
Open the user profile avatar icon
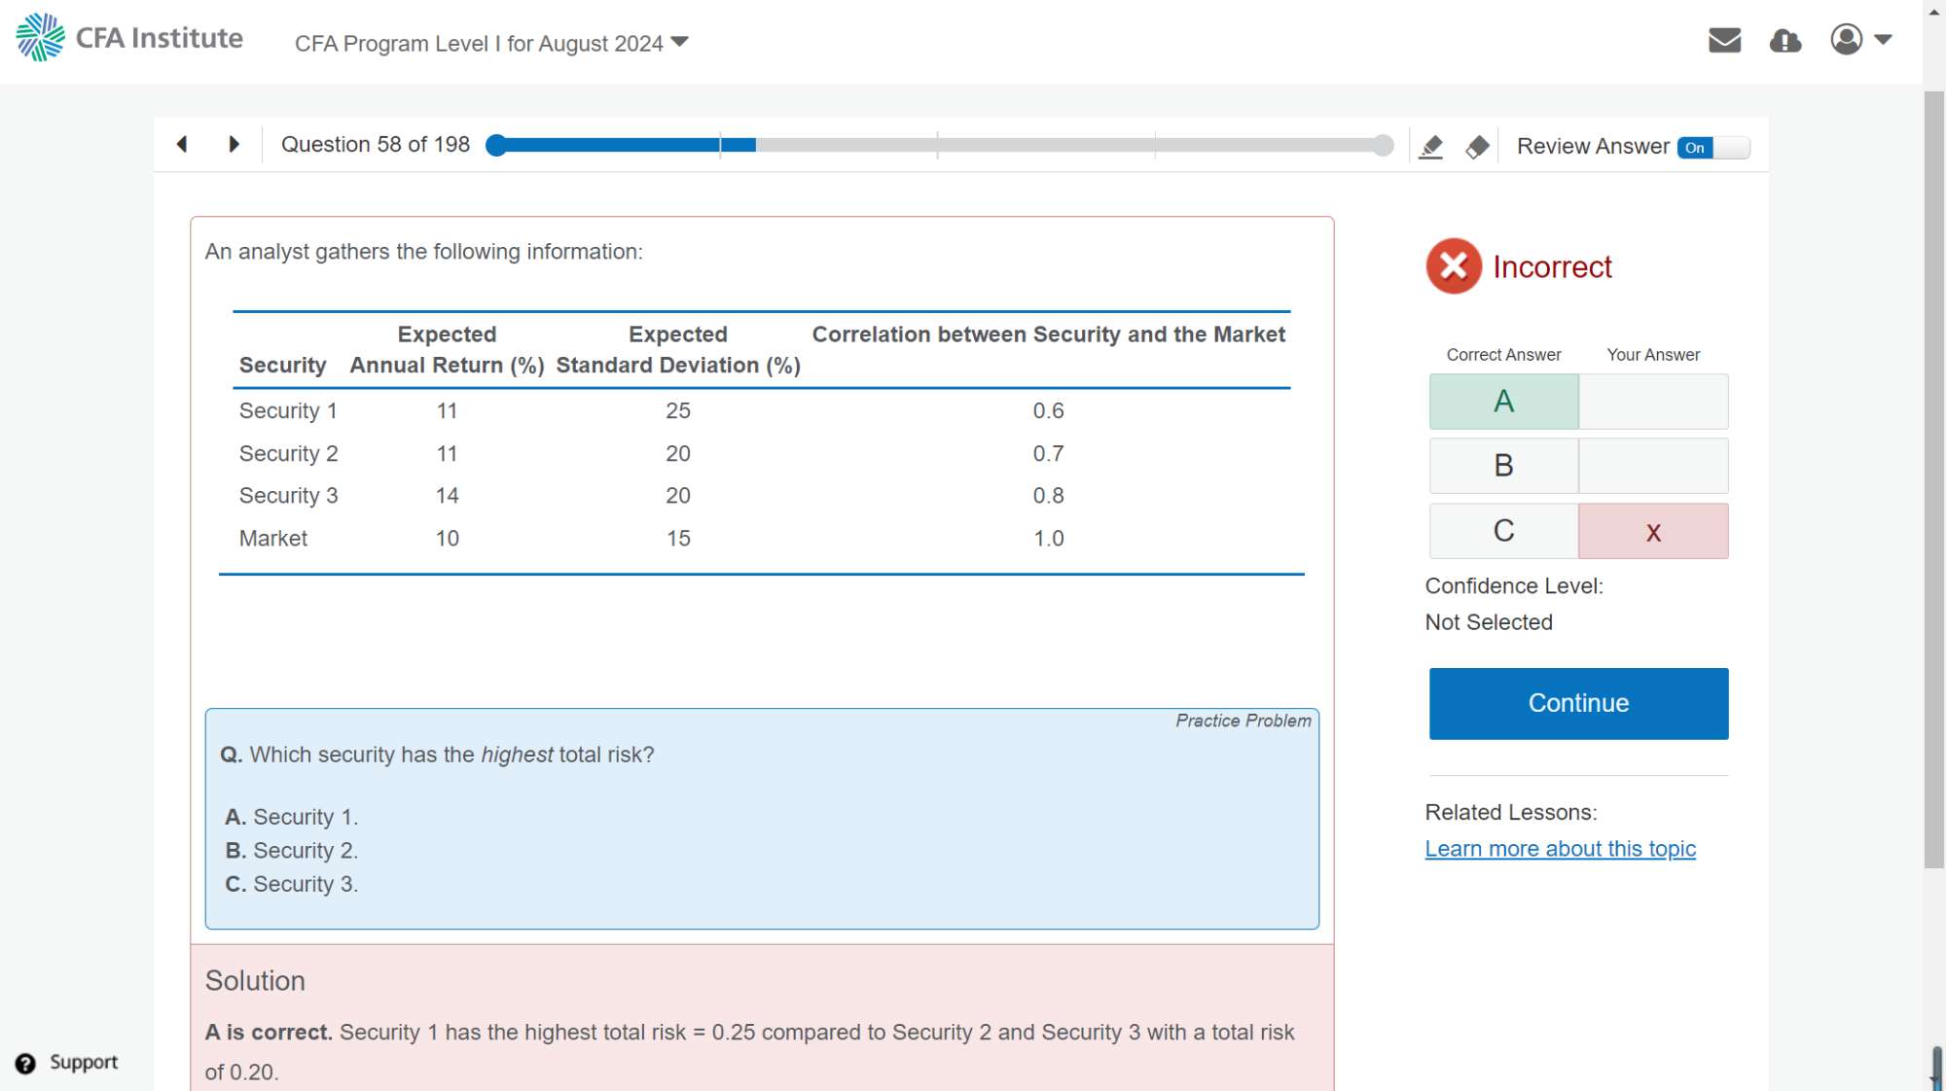(x=1846, y=40)
